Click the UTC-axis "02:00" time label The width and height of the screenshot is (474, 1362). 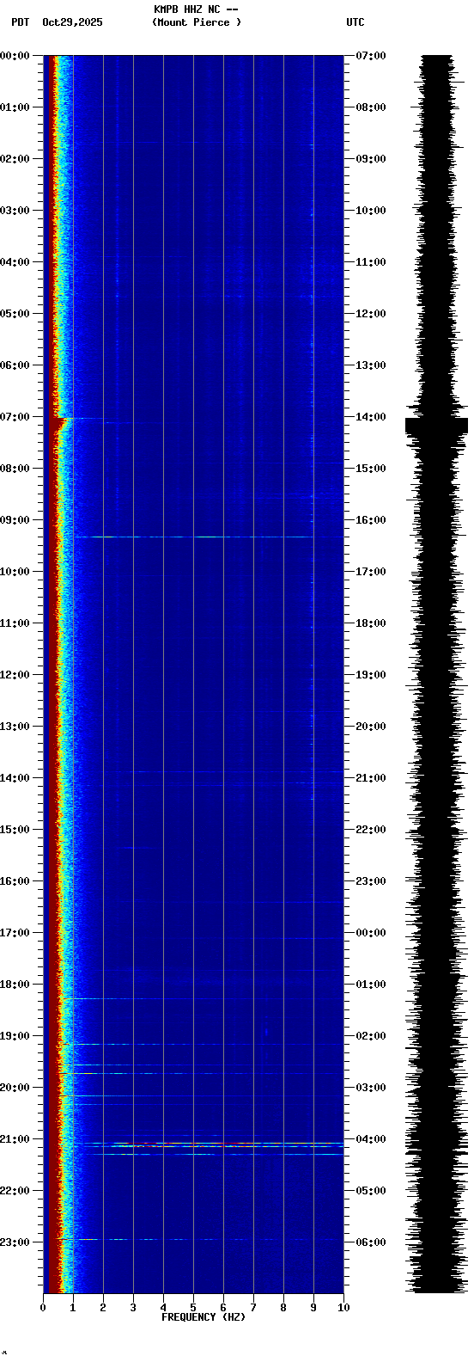(371, 1036)
